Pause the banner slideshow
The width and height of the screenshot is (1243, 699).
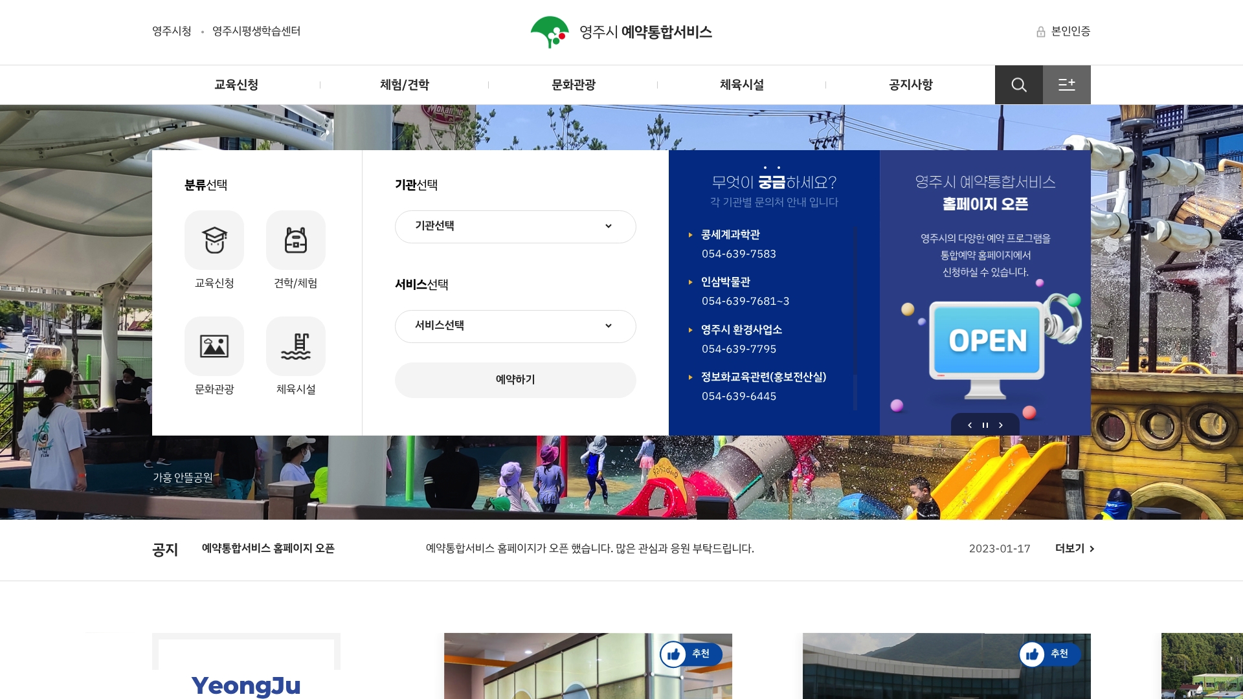coord(985,425)
